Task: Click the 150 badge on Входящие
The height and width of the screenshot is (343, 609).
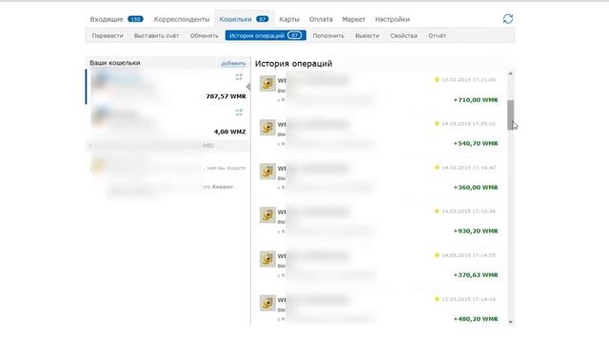Action: click(x=135, y=19)
